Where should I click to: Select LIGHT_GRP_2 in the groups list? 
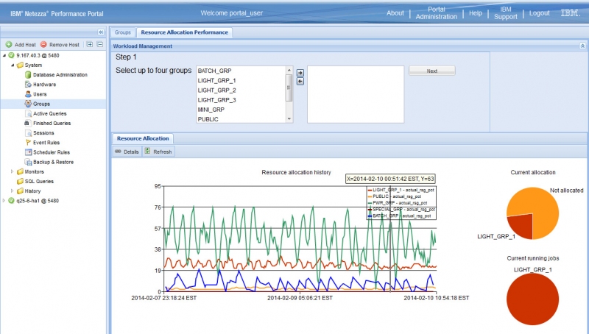pyautogui.click(x=241, y=90)
